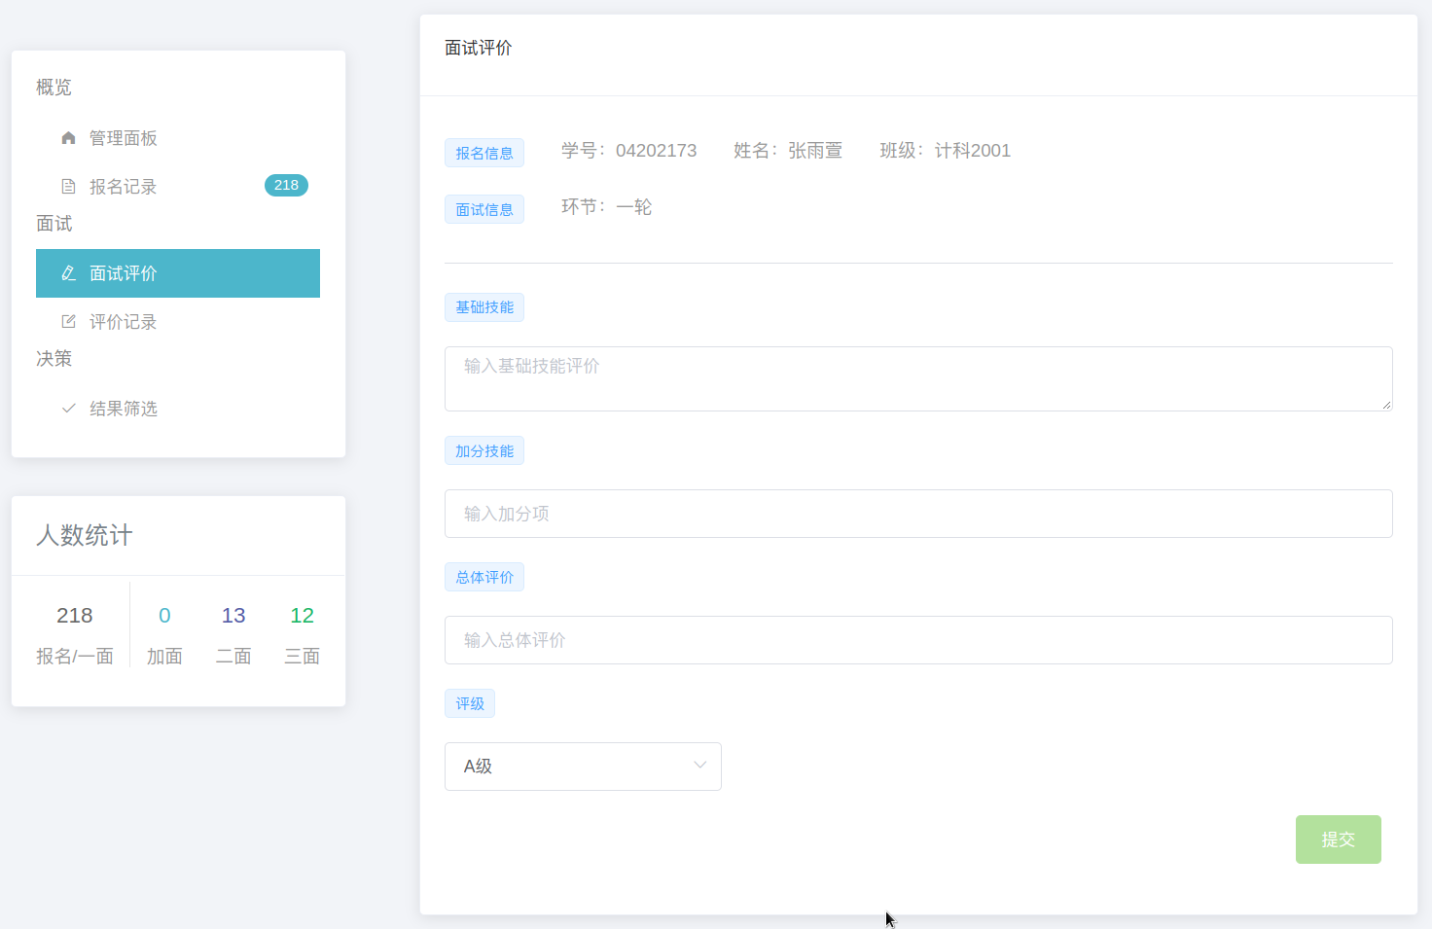The image size is (1432, 929).
Task: Click the 学号: 04202173 text
Action: (628, 151)
